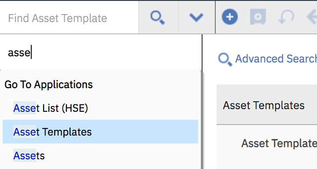Click the Save Asset Template disk icon

click(258, 17)
